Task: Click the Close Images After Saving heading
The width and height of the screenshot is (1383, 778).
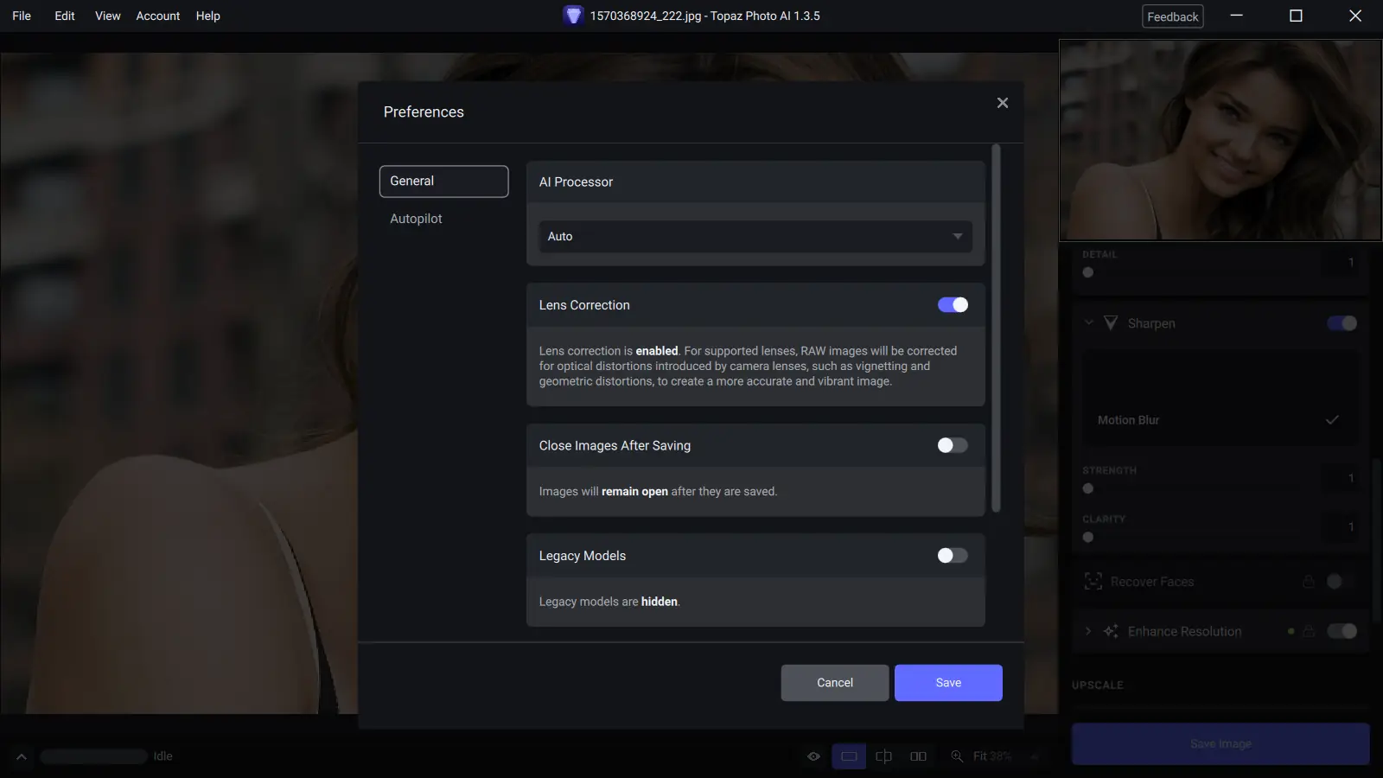Action: 615,446
